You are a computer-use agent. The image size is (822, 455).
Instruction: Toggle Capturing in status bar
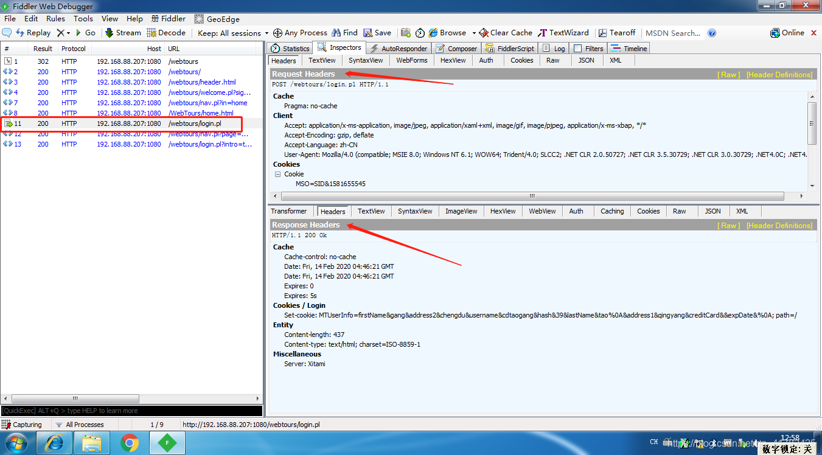[22, 425]
